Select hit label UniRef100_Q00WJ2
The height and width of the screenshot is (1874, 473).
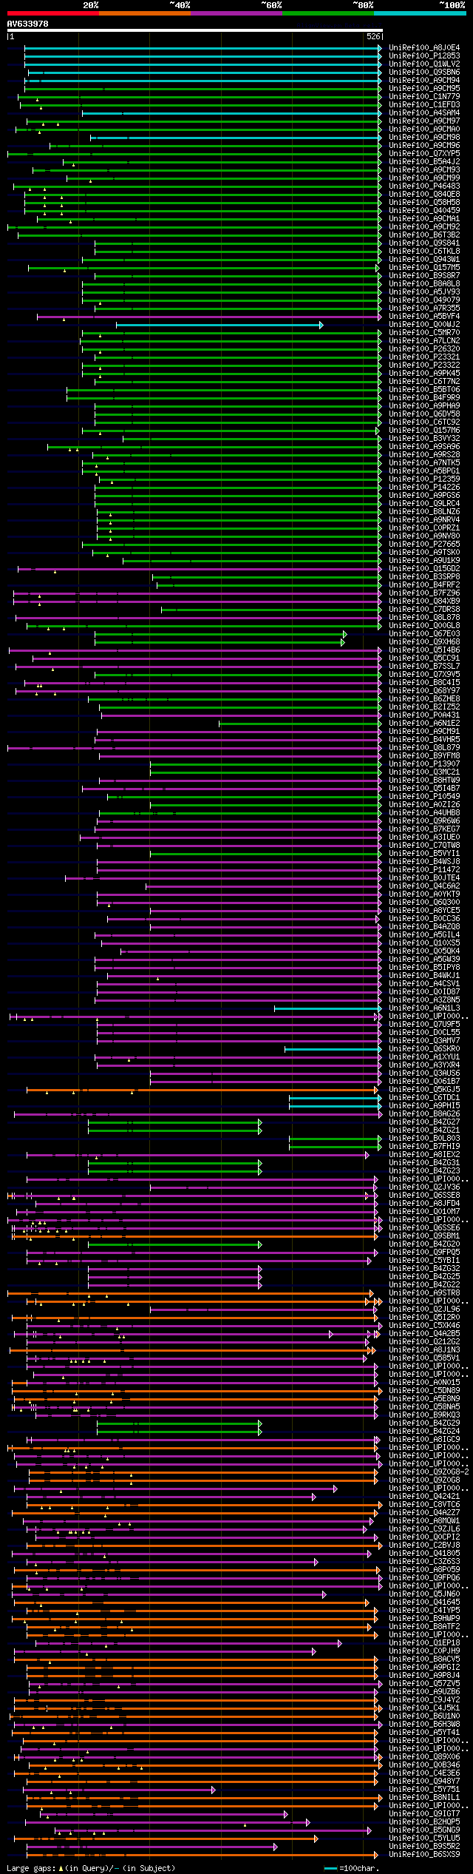tap(424, 325)
